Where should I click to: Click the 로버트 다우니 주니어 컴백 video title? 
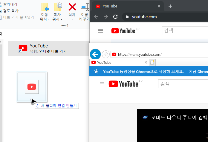179,118
